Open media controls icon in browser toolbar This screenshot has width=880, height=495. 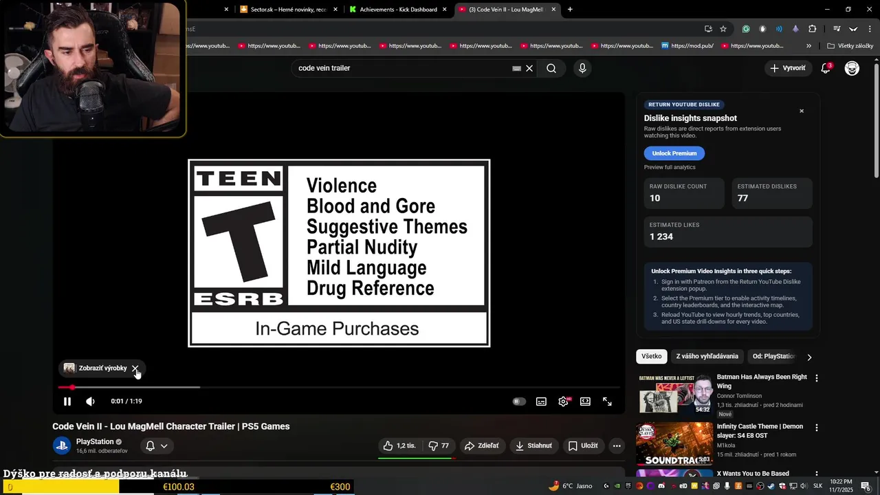pyautogui.click(x=837, y=29)
